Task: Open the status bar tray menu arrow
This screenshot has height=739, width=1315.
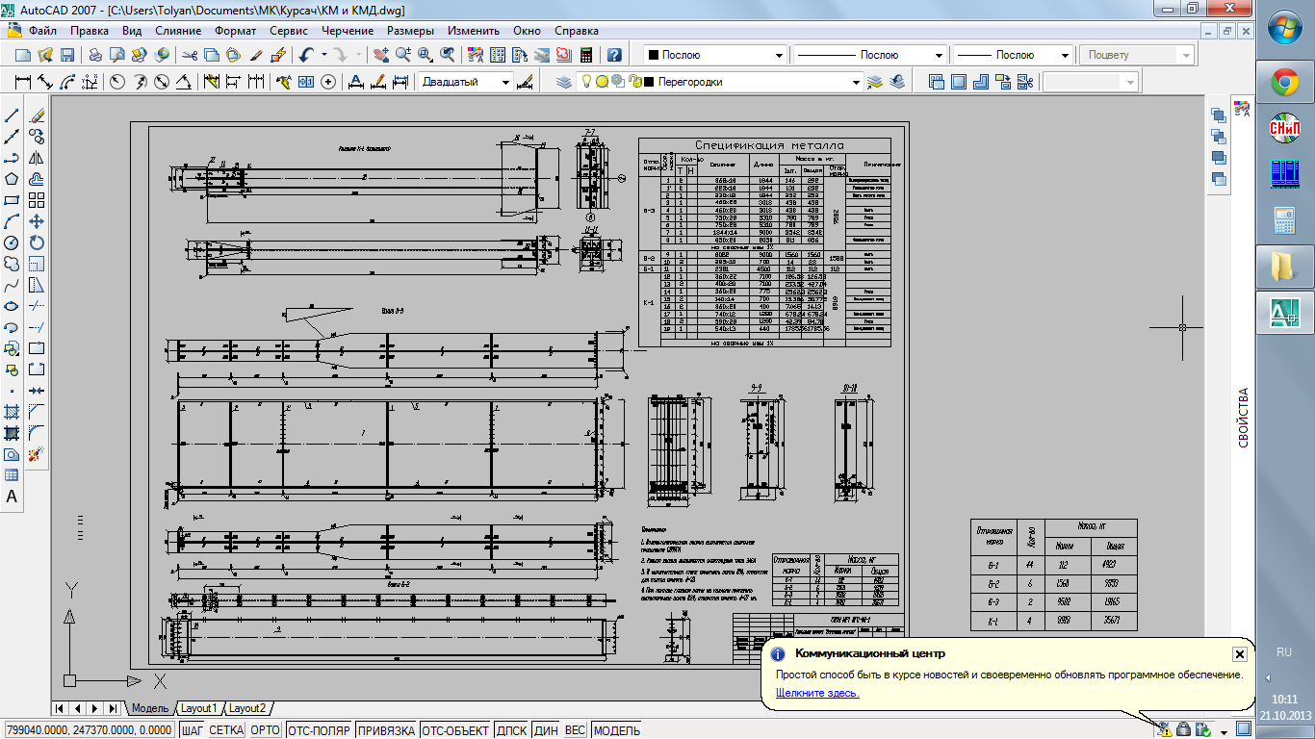Action: click(1224, 731)
